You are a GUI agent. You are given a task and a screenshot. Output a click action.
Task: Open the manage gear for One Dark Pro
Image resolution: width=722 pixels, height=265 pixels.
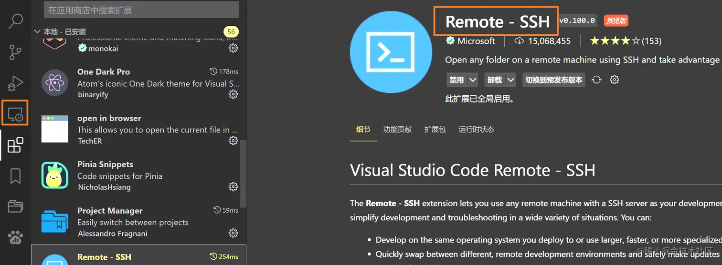pyautogui.click(x=233, y=94)
